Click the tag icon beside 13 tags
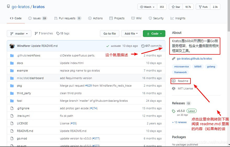Image resolution: width=230 pixels, height=147 pixels. [58, 33]
